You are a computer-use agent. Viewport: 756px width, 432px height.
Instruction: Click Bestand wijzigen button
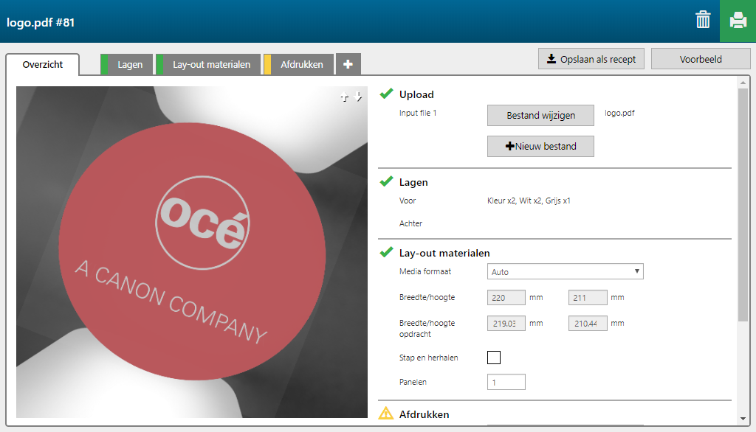click(x=540, y=116)
